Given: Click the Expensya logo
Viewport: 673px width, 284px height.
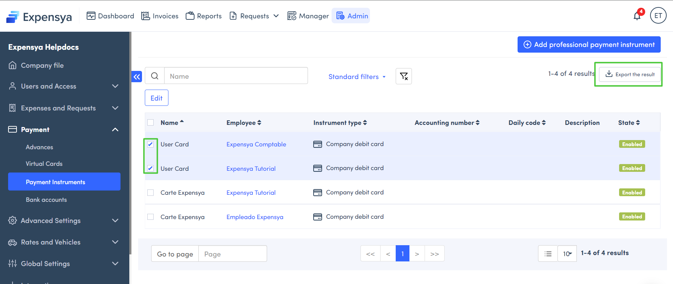Looking at the screenshot, I should click(39, 17).
